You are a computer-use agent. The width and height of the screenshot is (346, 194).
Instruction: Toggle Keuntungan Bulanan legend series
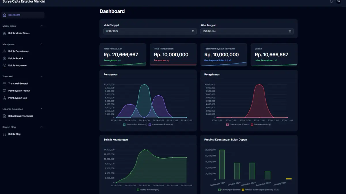pyautogui.click(x=229, y=190)
